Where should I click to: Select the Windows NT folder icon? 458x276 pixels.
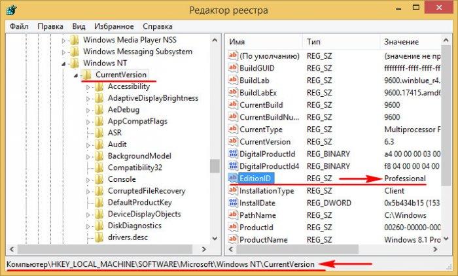tap(75, 63)
